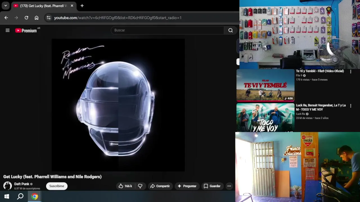This screenshot has height=202, width=360.
Task: Open the Preguntar AI button
Action: 187,186
